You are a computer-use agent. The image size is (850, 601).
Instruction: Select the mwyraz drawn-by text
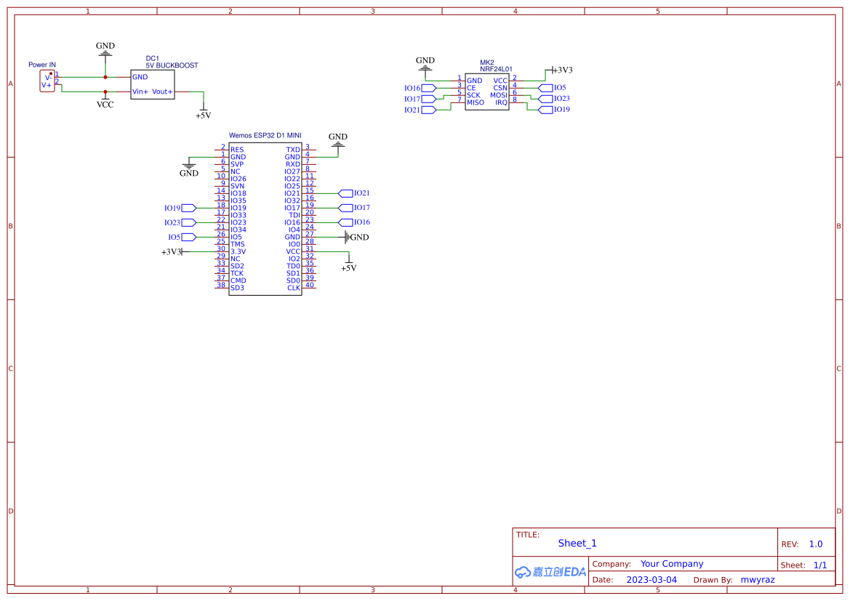757,579
